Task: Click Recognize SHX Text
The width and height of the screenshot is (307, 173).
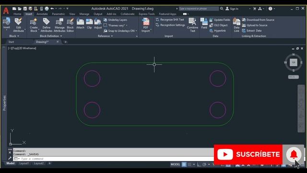Action: 170,20
